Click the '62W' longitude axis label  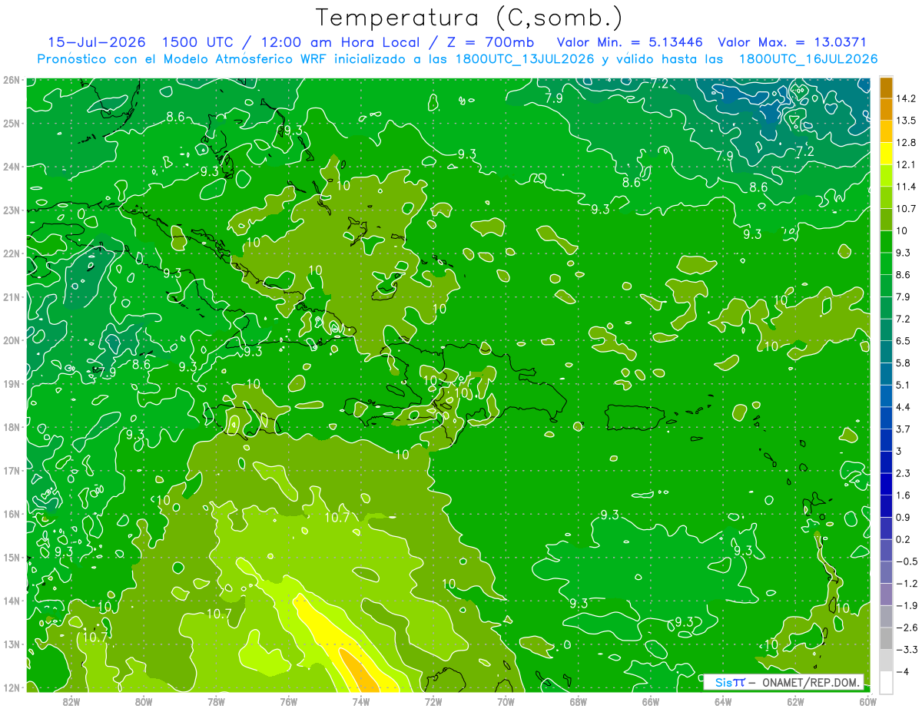pyautogui.click(x=796, y=701)
